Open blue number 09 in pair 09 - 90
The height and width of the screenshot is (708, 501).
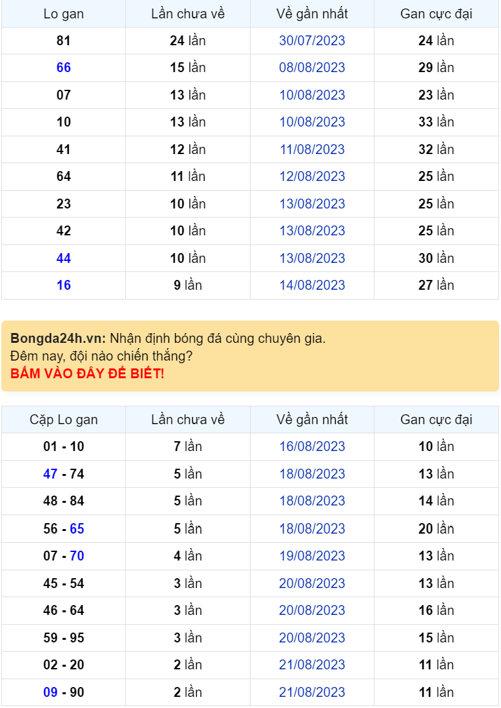click(x=50, y=692)
